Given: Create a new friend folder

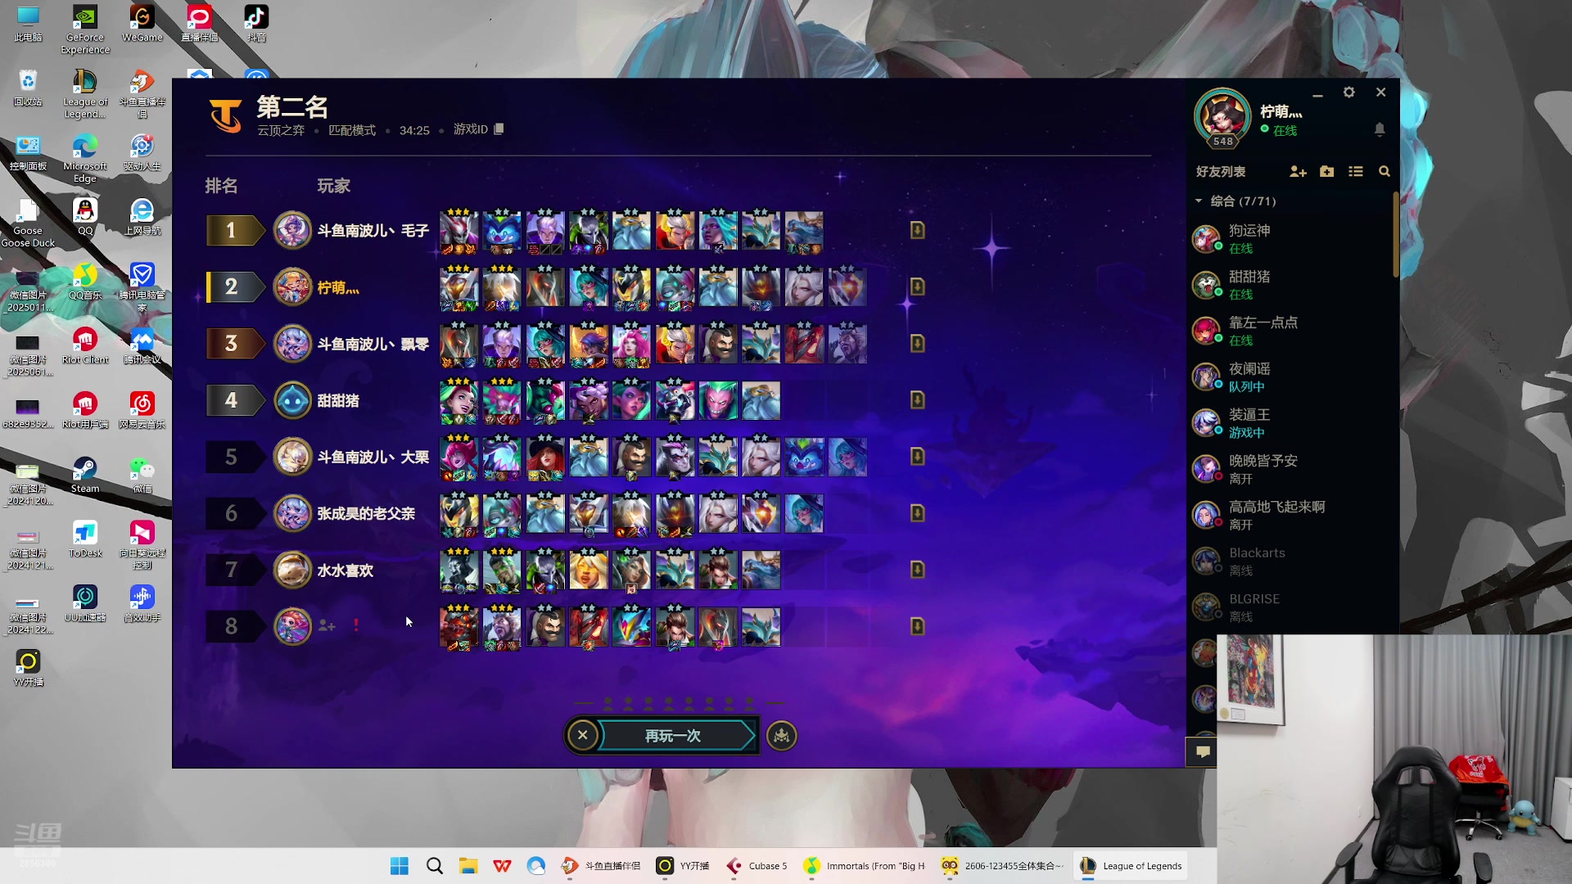Looking at the screenshot, I should [1327, 171].
